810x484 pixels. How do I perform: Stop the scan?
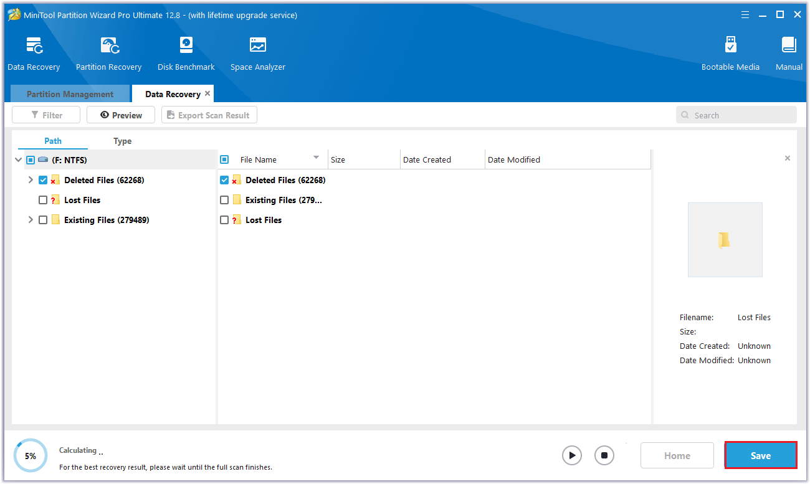pyautogui.click(x=604, y=455)
